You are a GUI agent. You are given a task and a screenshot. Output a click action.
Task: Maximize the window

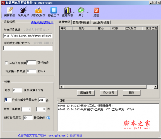(155, 3)
